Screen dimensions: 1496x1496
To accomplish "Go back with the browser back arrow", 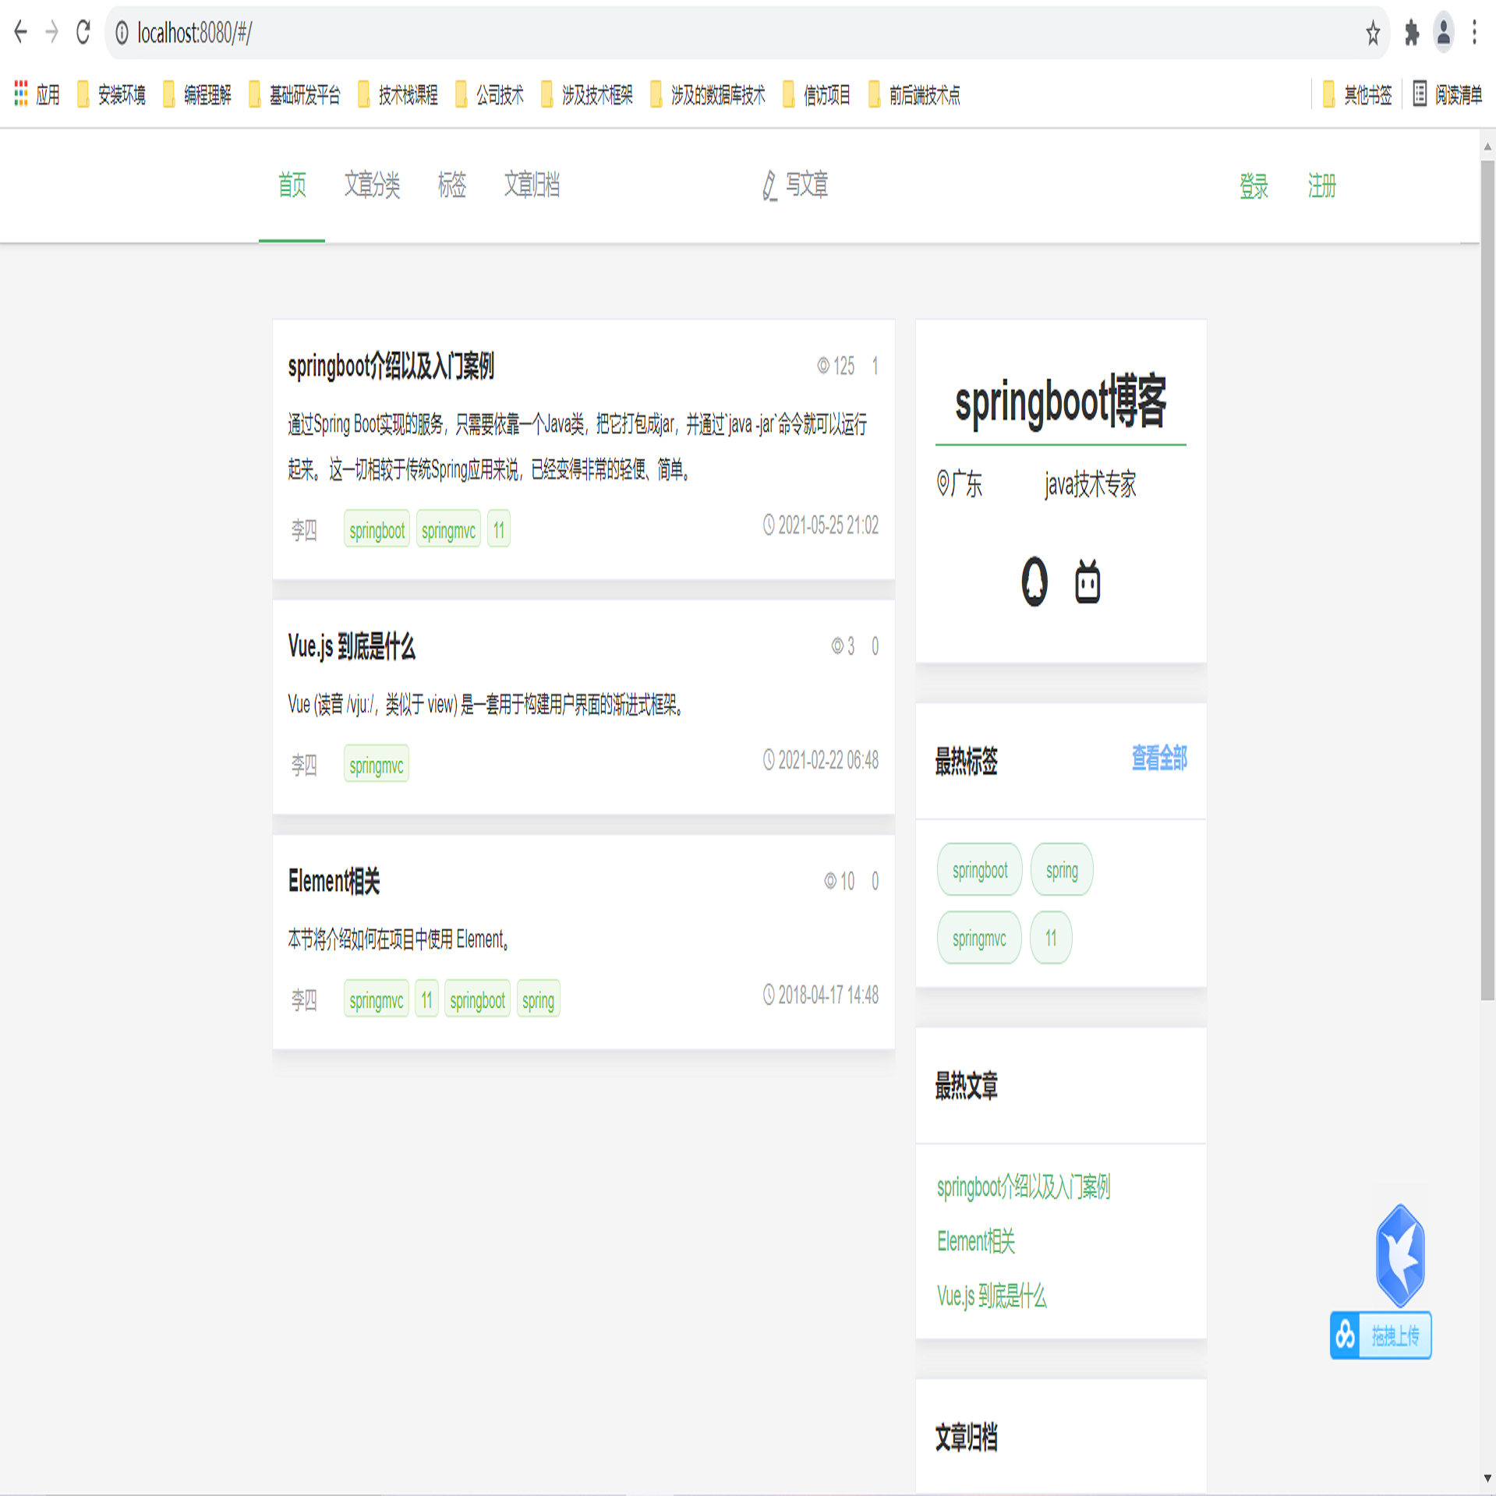I will [x=21, y=32].
